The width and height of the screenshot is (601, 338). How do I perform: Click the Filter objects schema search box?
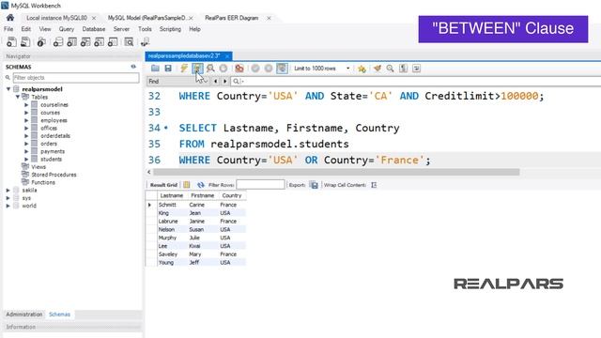76,78
